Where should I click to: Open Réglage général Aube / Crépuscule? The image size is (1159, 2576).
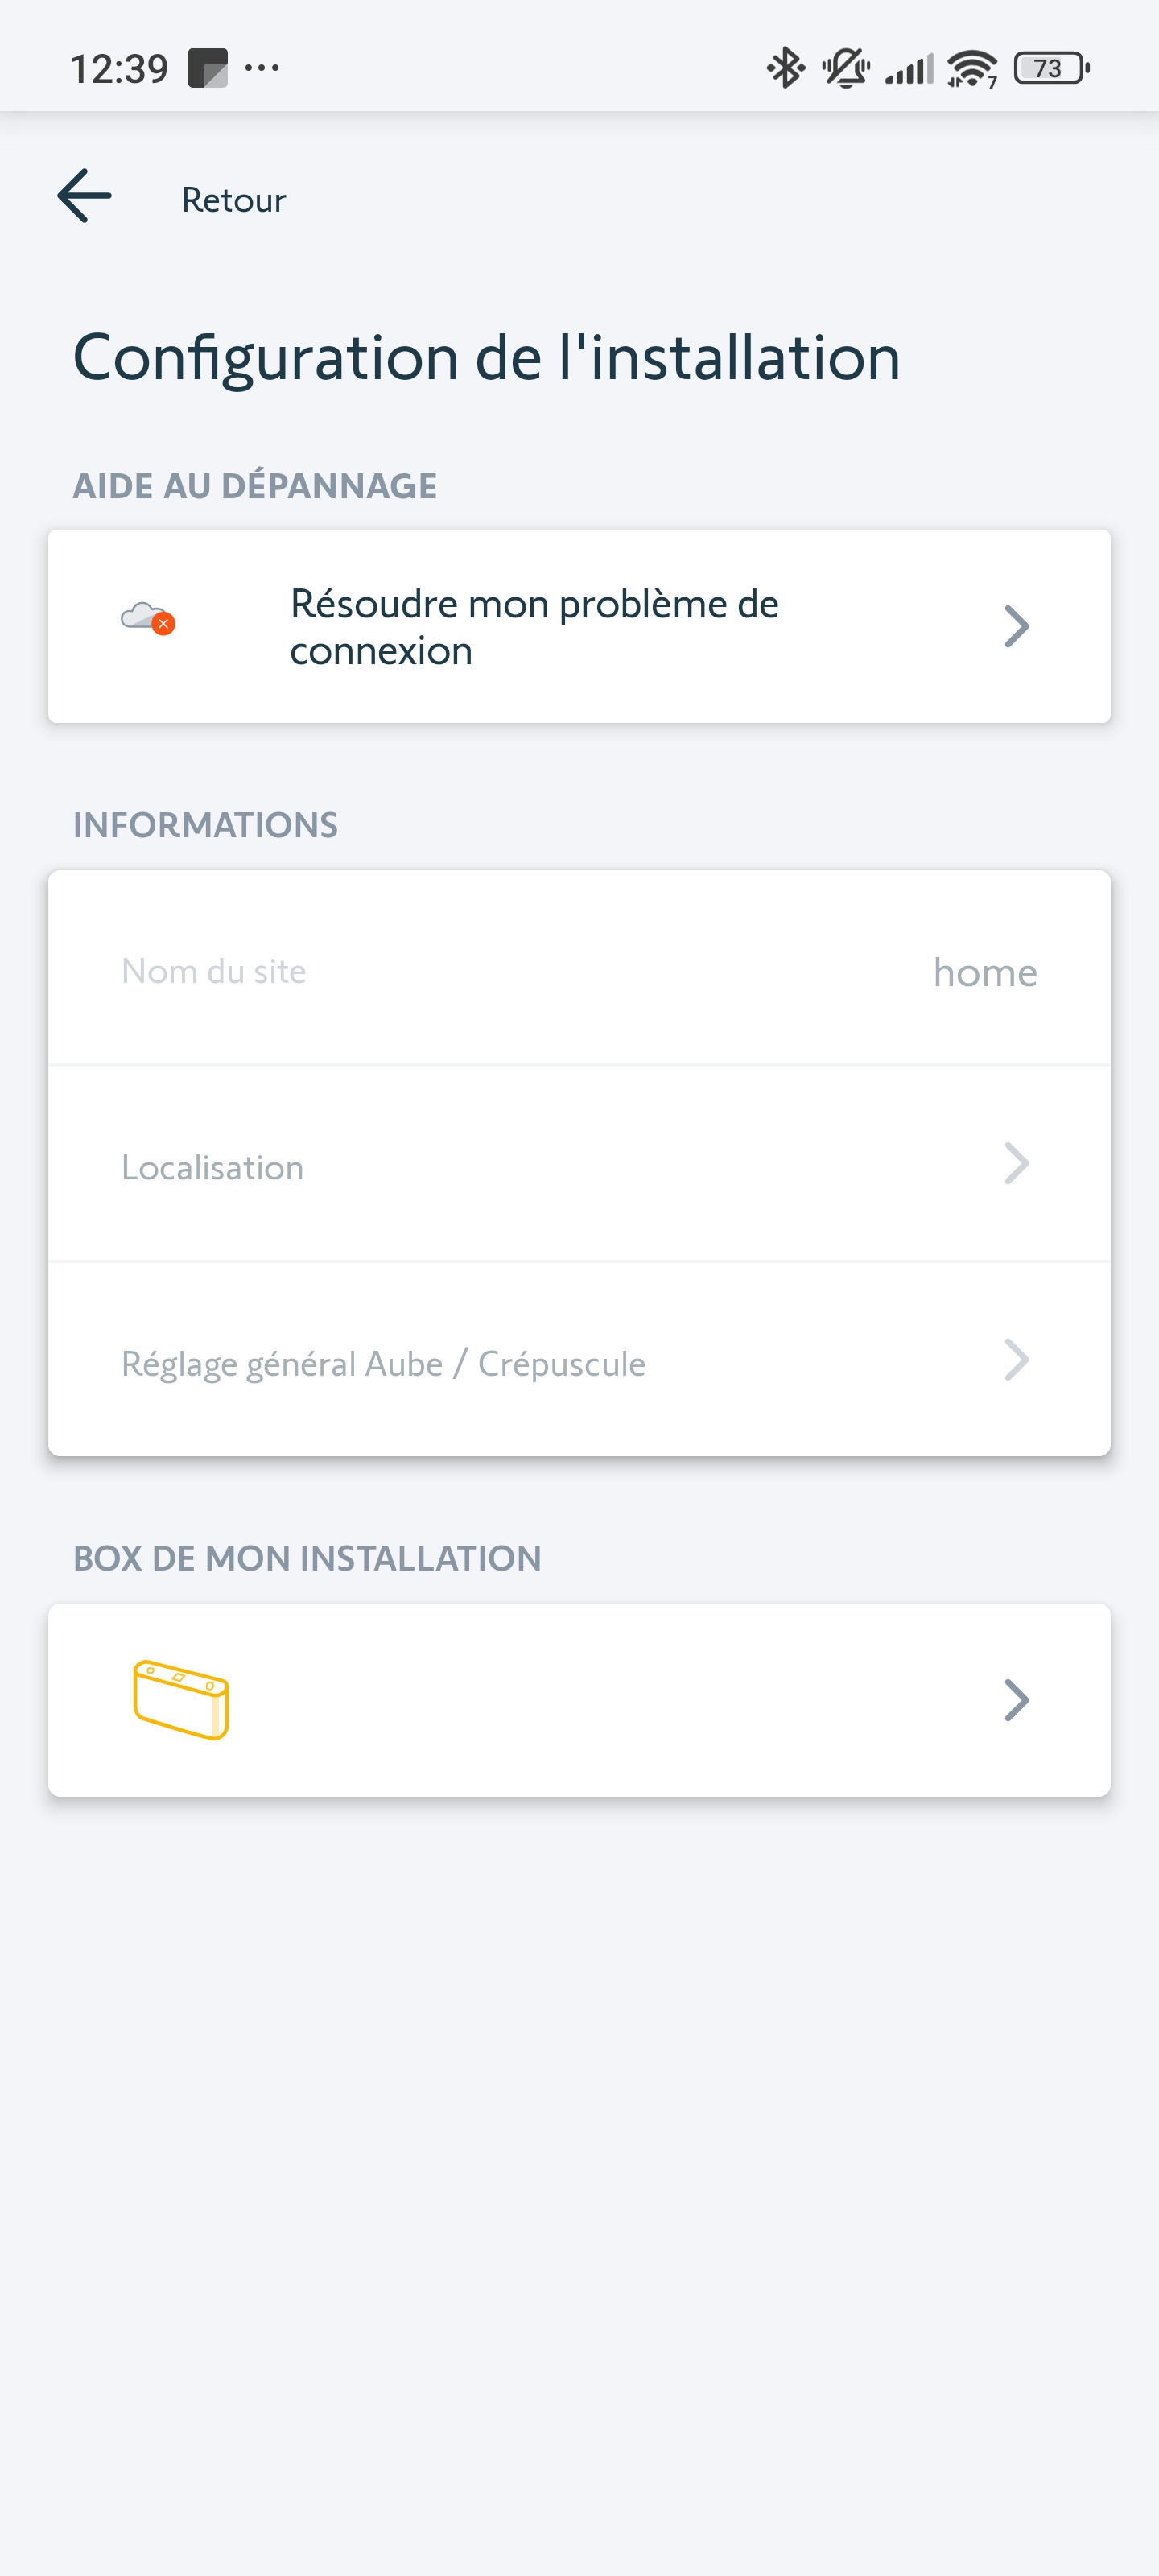tap(383, 1363)
